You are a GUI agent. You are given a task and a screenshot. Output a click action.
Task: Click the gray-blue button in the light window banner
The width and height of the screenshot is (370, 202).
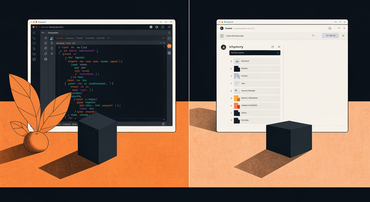330,36
